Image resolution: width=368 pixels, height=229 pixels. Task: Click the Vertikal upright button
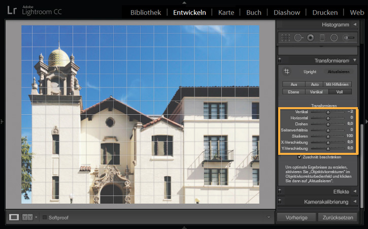(x=316, y=92)
